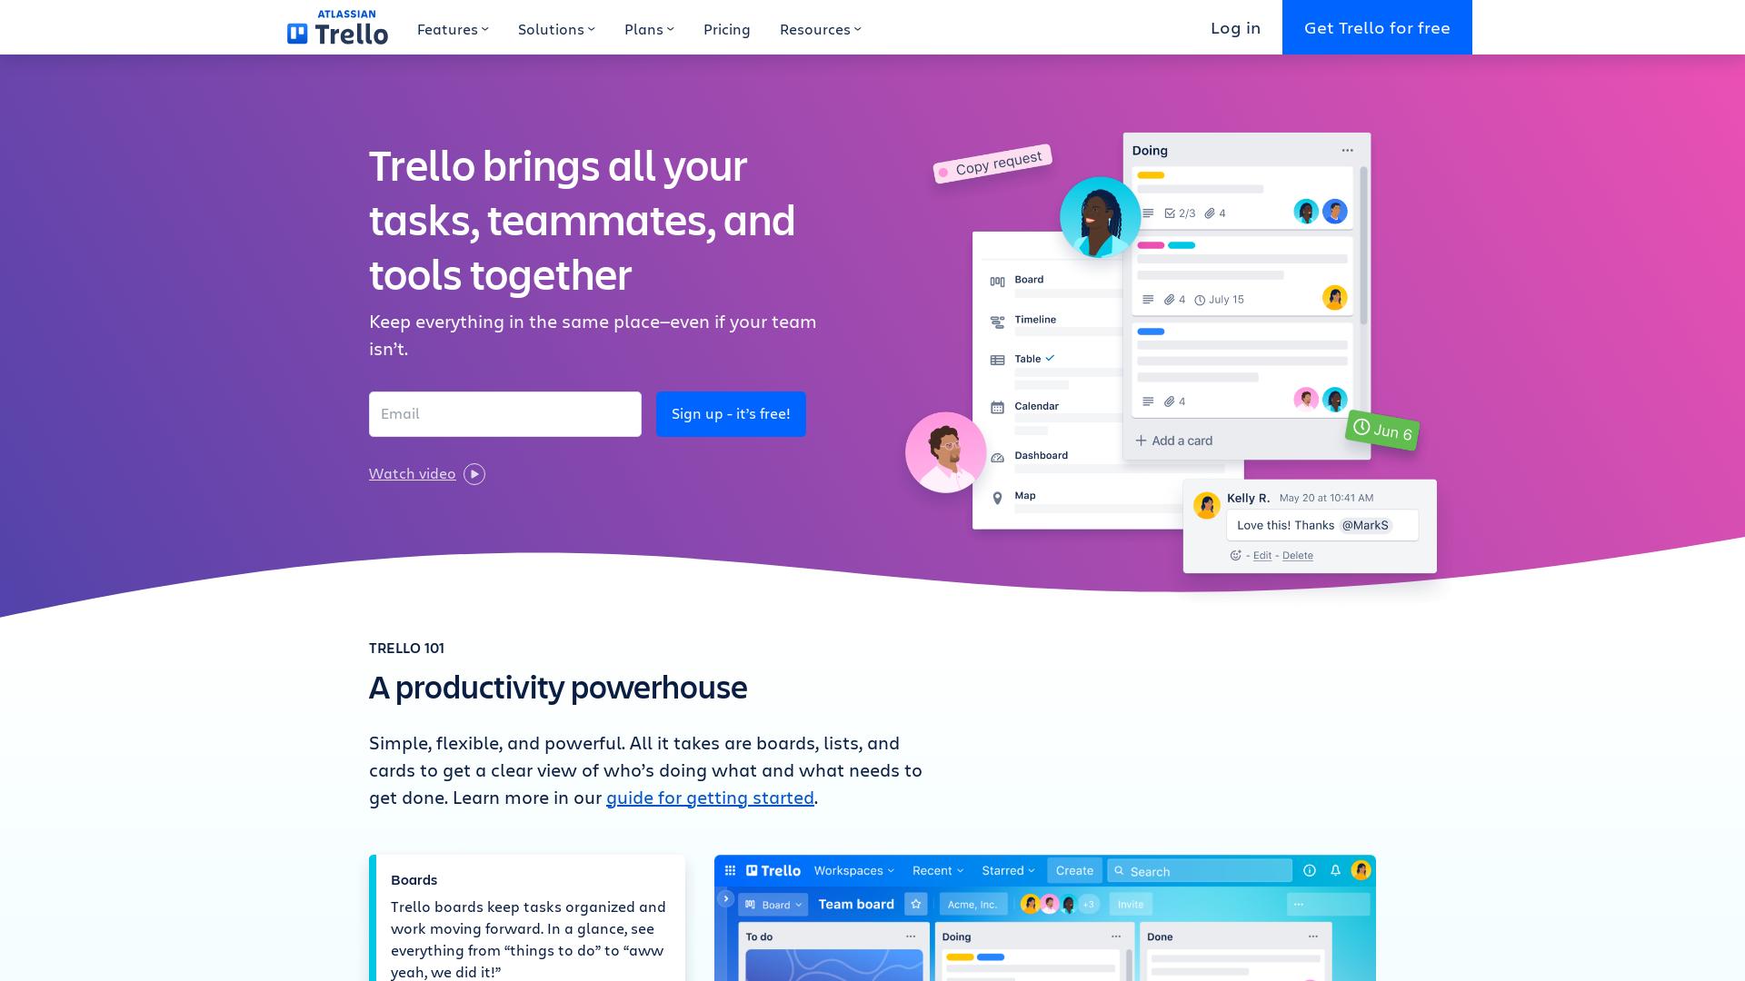Open the Resources navigation menu

(x=820, y=27)
